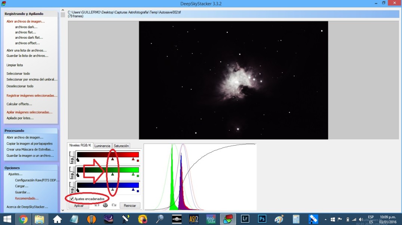Open RegiStax from the taskbar
The image size is (402, 225).
(x=211, y=219)
